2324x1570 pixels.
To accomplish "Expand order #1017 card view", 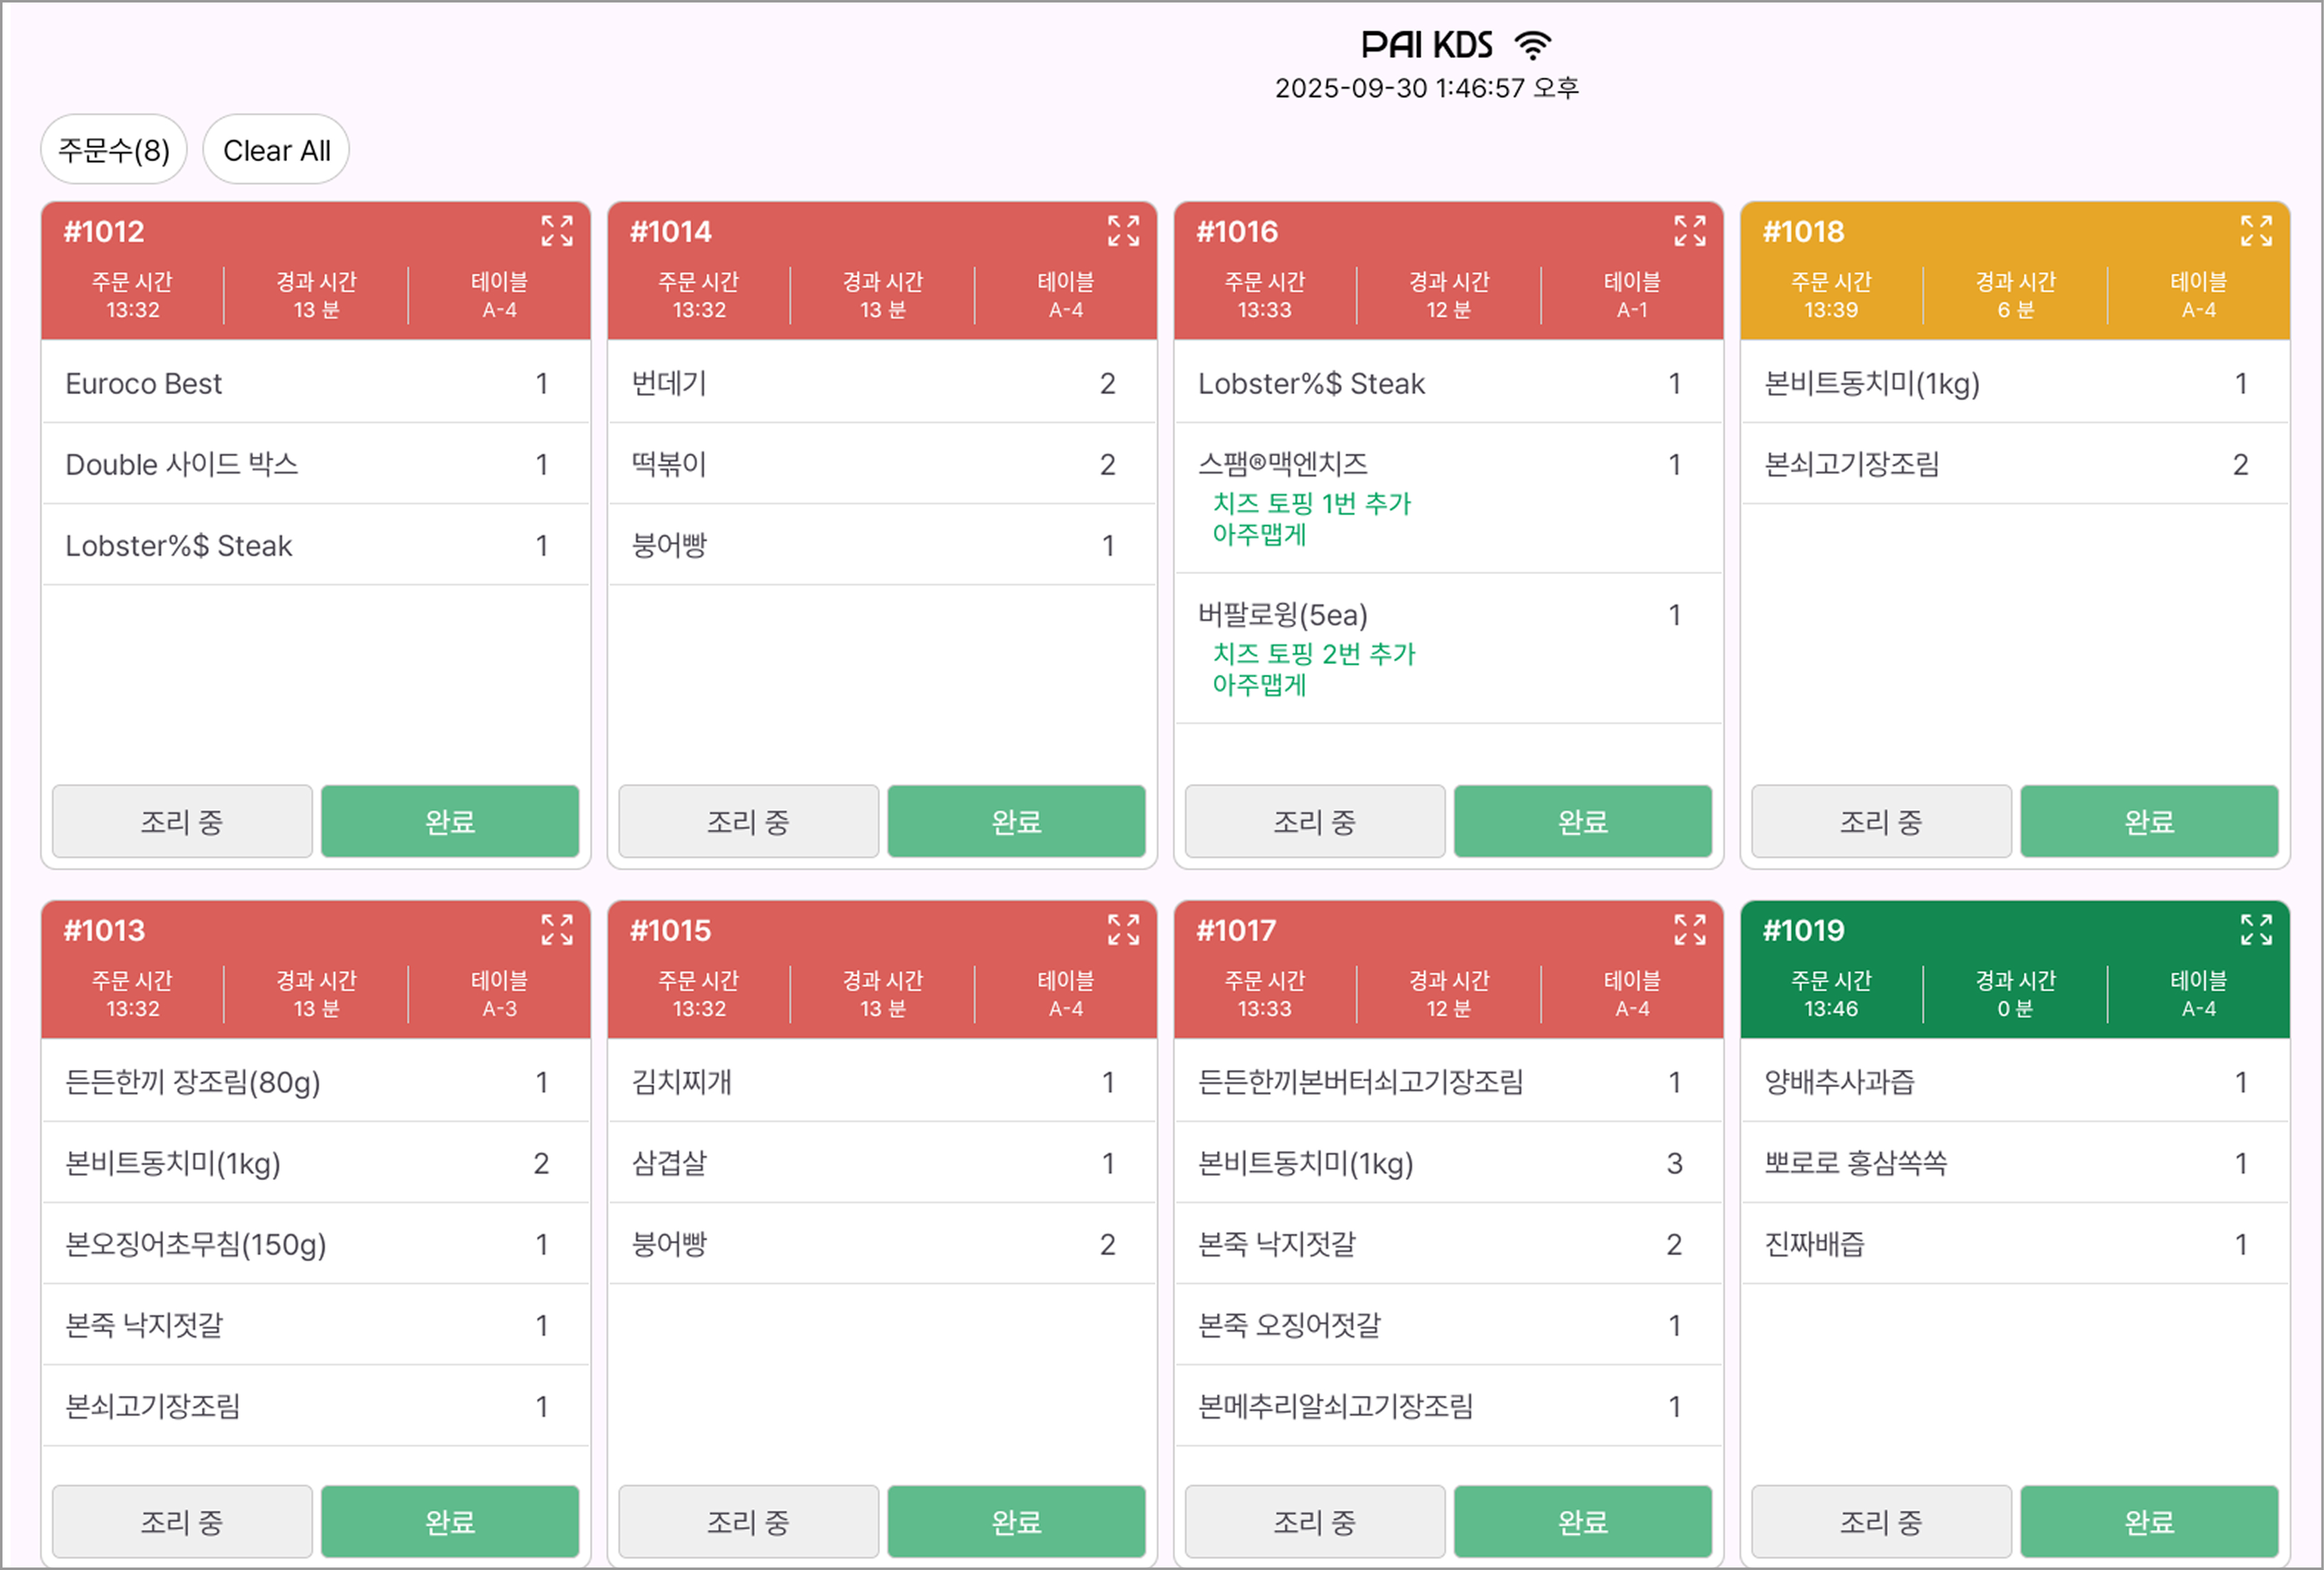I will [x=1690, y=930].
